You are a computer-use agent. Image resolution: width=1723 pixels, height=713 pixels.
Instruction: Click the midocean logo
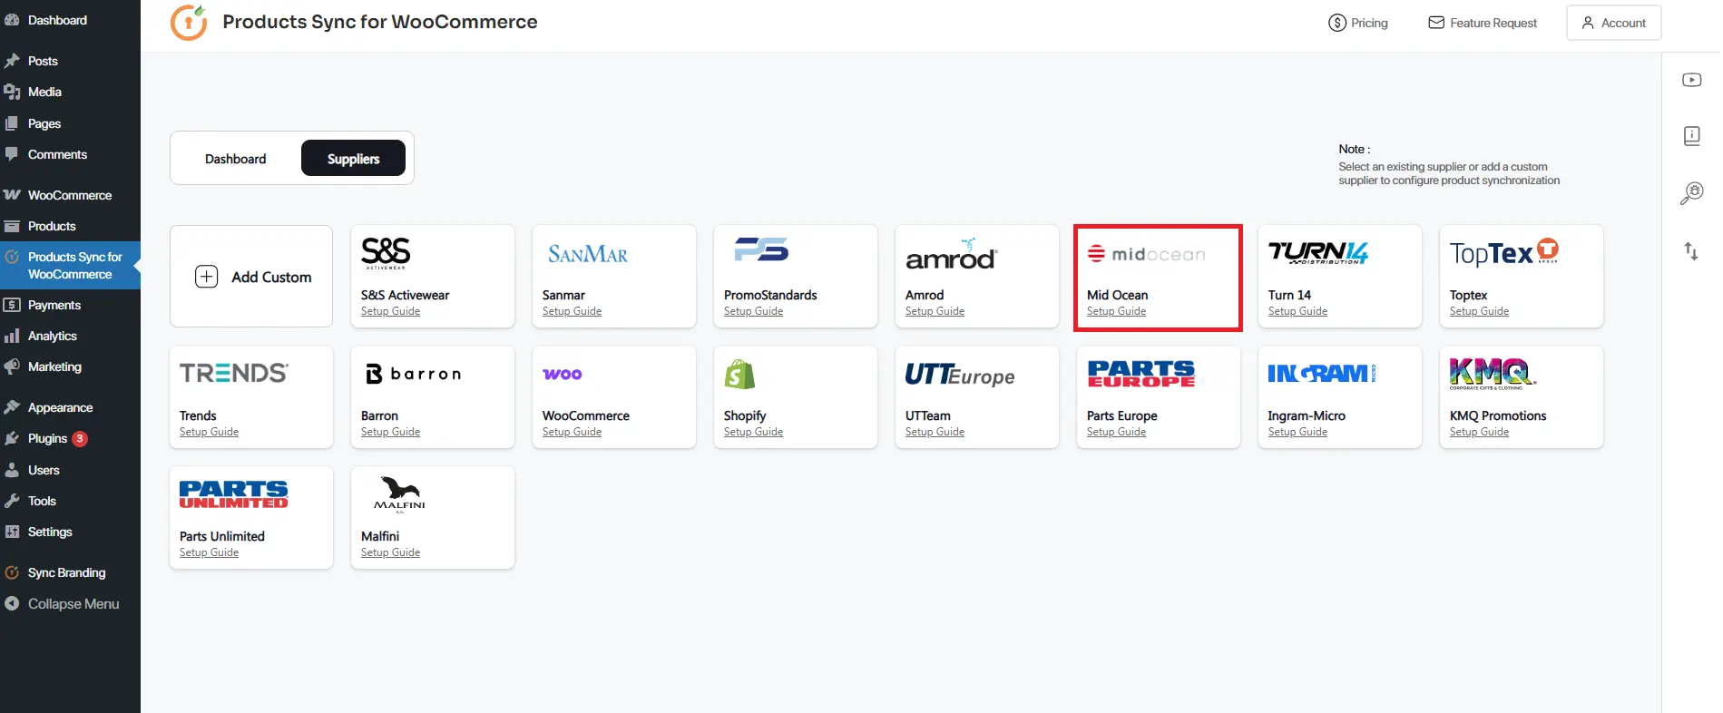click(1147, 254)
